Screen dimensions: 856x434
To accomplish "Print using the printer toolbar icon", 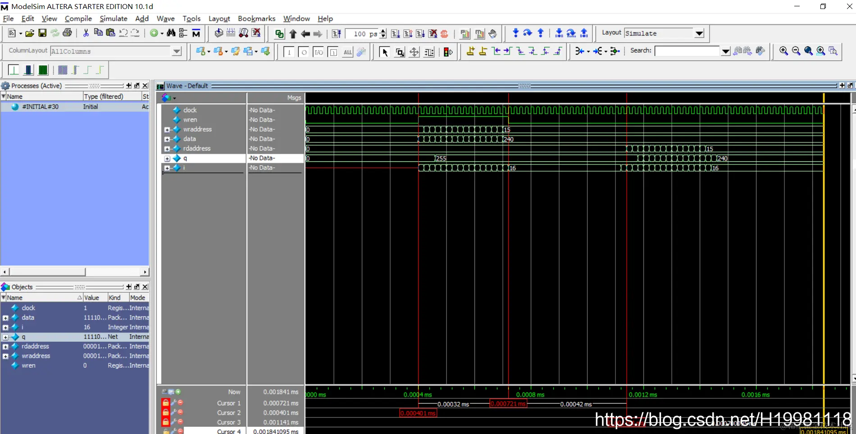I will (67, 33).
